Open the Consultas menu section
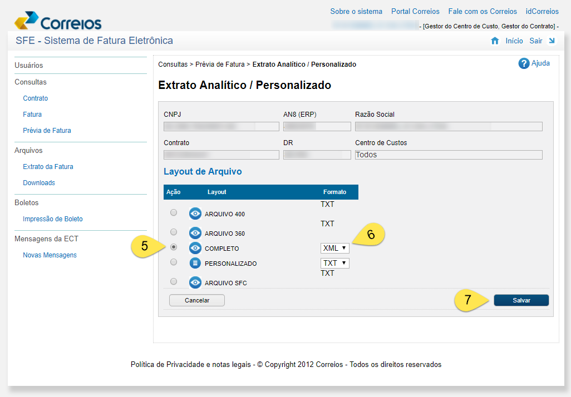Viewport: 571px width, 397px height. pyautogui.click(x=31, y=82)
